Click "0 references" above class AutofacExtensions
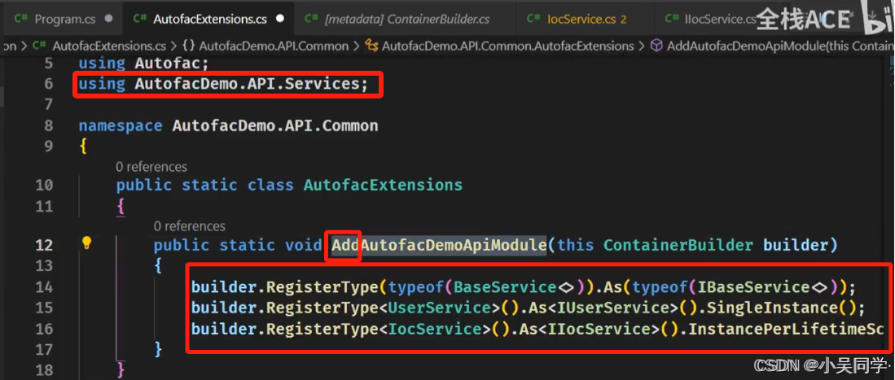The height and width of the screenshot is (380, 895). 151,167
